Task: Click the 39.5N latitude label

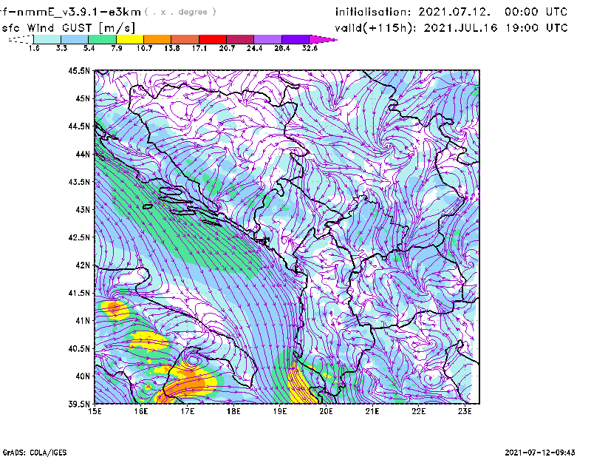Action: pos(79,404)
